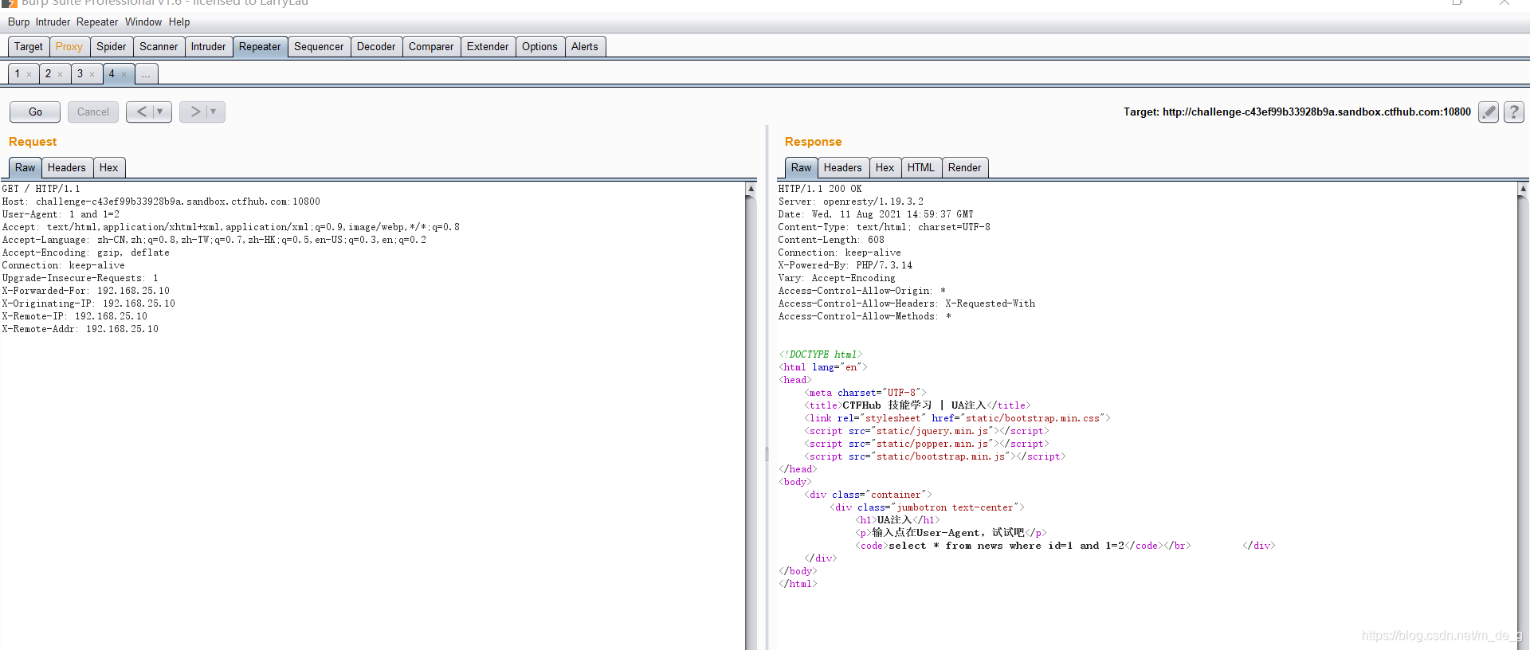Click the Target URL label
The width and height of the screenshot is (1530, 650).
coord(1297,112)
